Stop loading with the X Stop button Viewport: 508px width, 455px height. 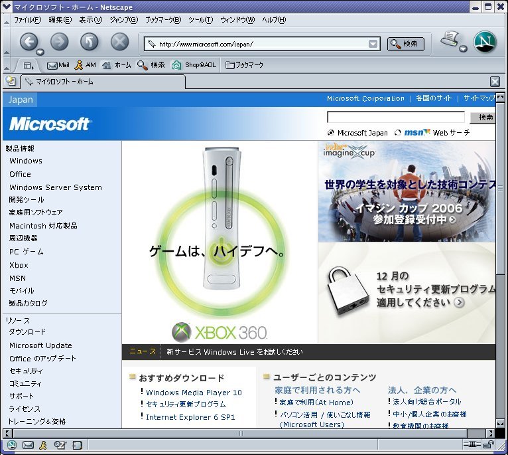(x=119, y=42)
